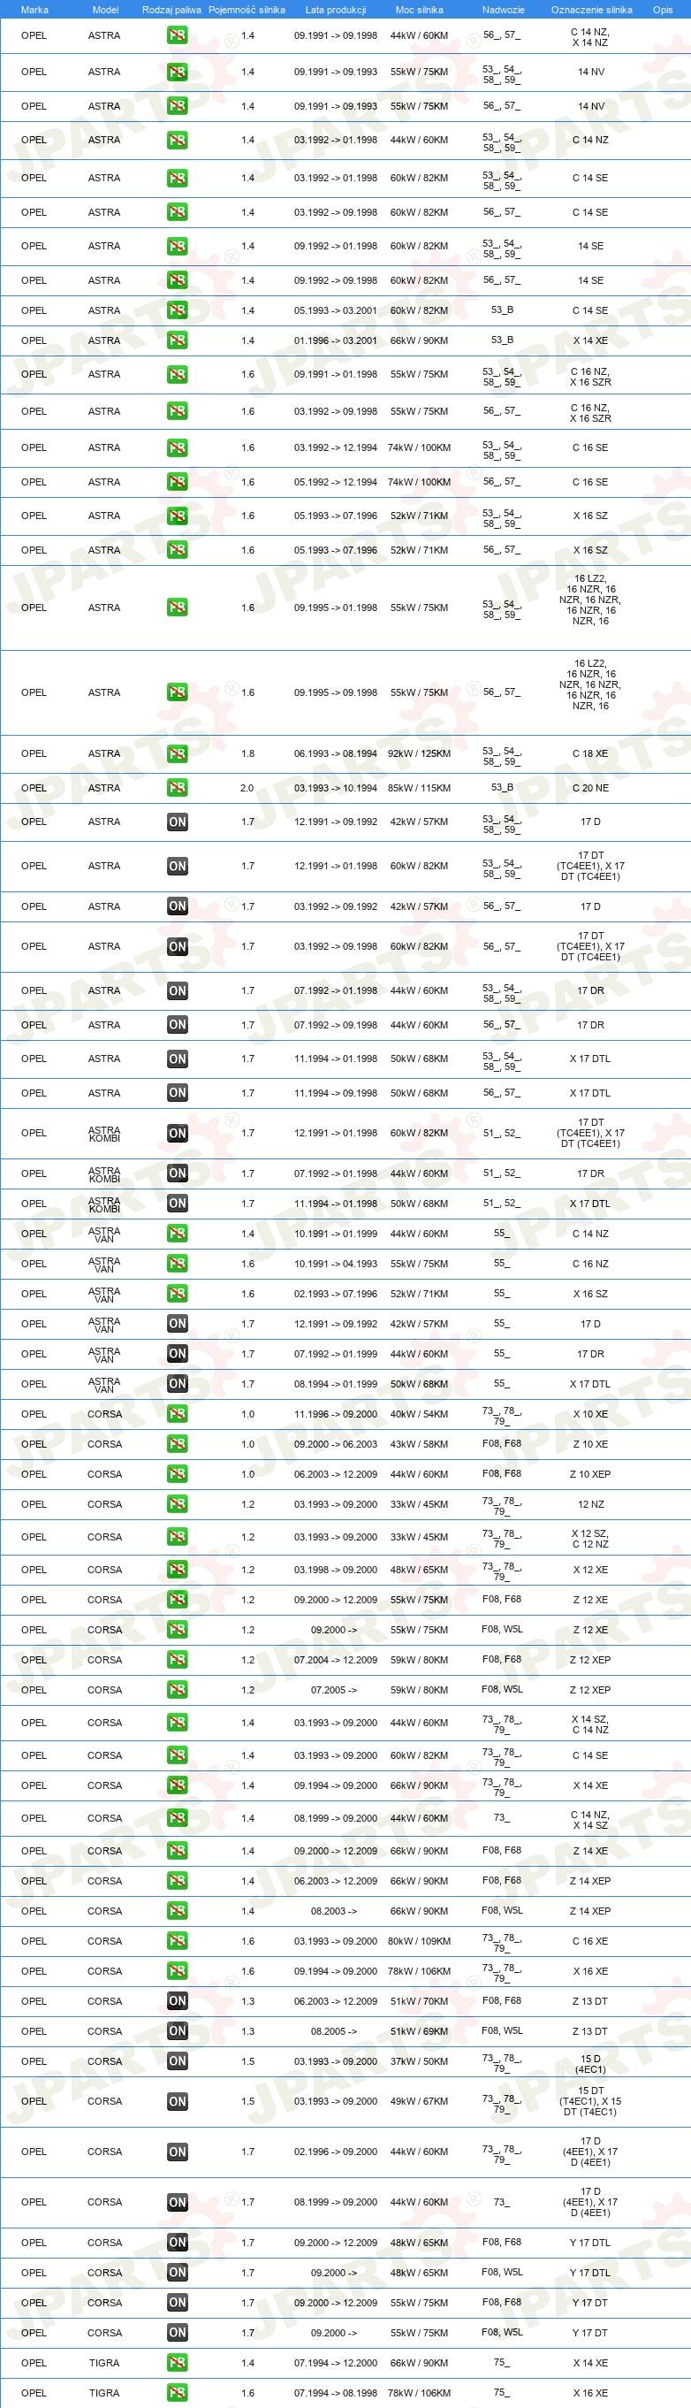Select diesel ON icon in Astra Kombi 17 DT row
The width and height of the screenshot is (691, 2408).
point(177,1133)
